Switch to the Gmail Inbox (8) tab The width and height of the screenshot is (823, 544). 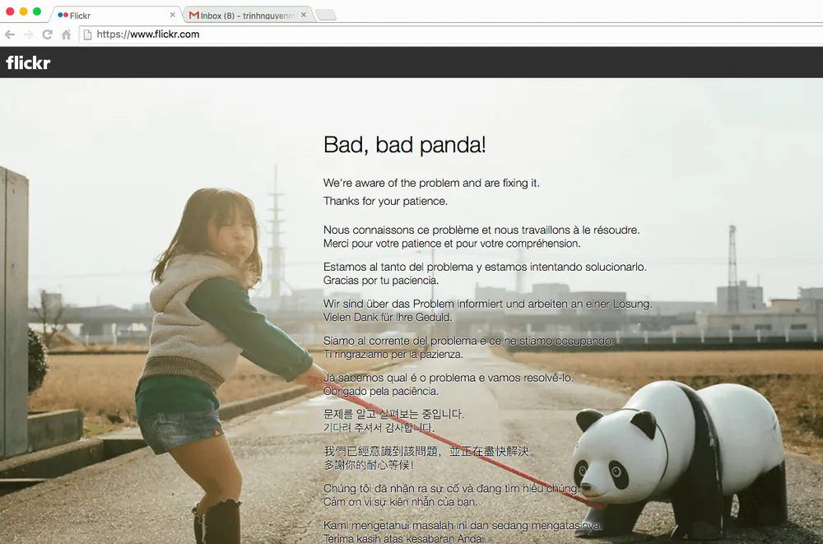pos(247,15)
